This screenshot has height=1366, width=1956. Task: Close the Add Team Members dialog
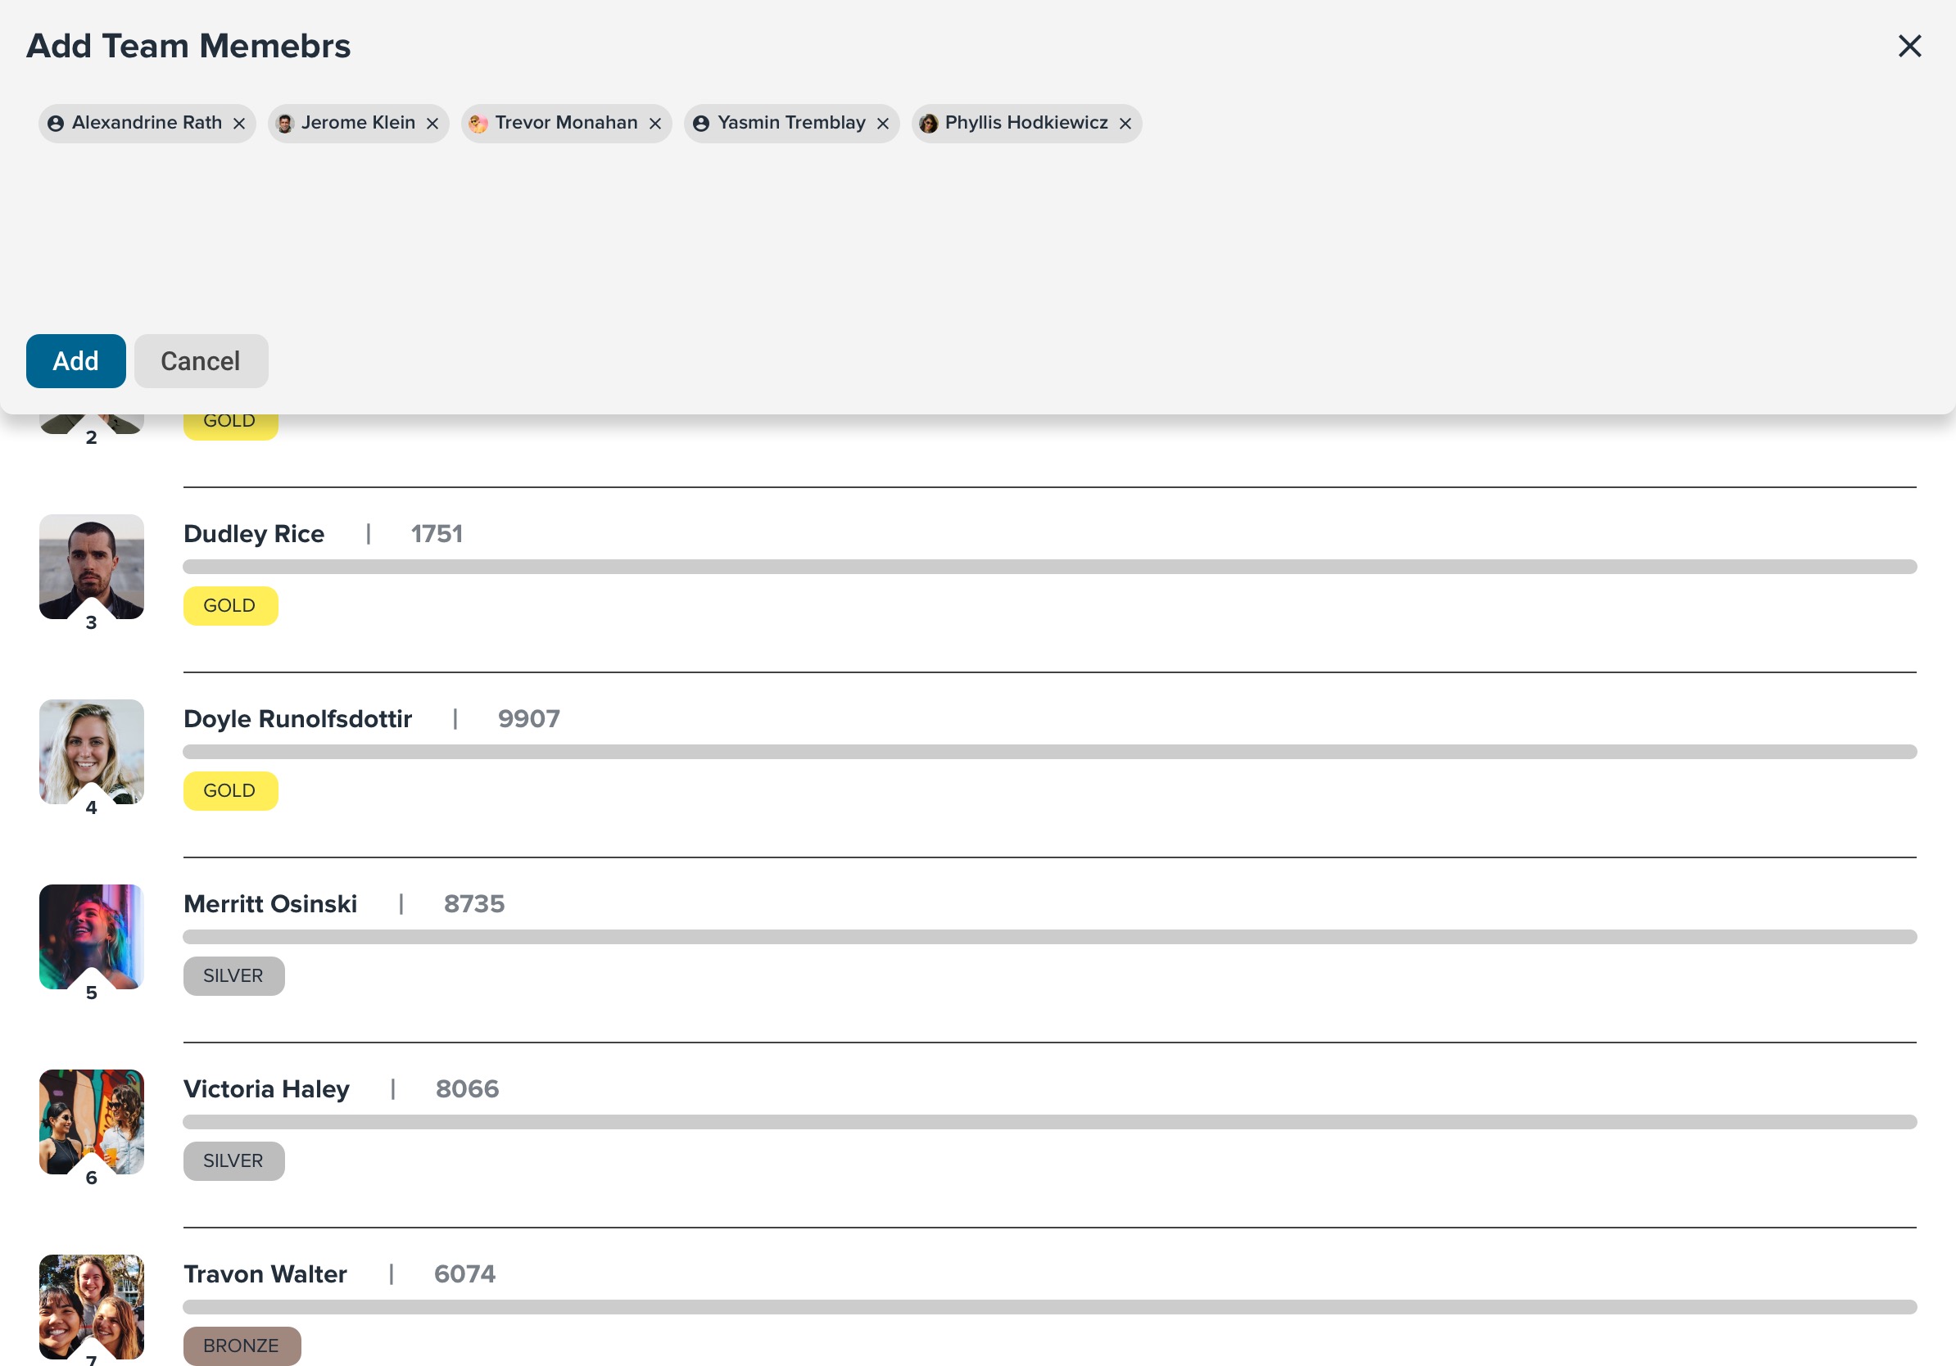pyautogui.click(x=1910, y=46)
